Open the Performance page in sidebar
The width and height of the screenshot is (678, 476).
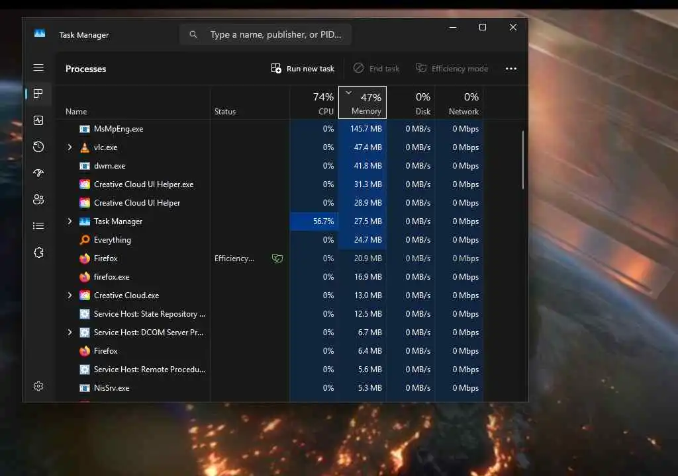[38, 120]
